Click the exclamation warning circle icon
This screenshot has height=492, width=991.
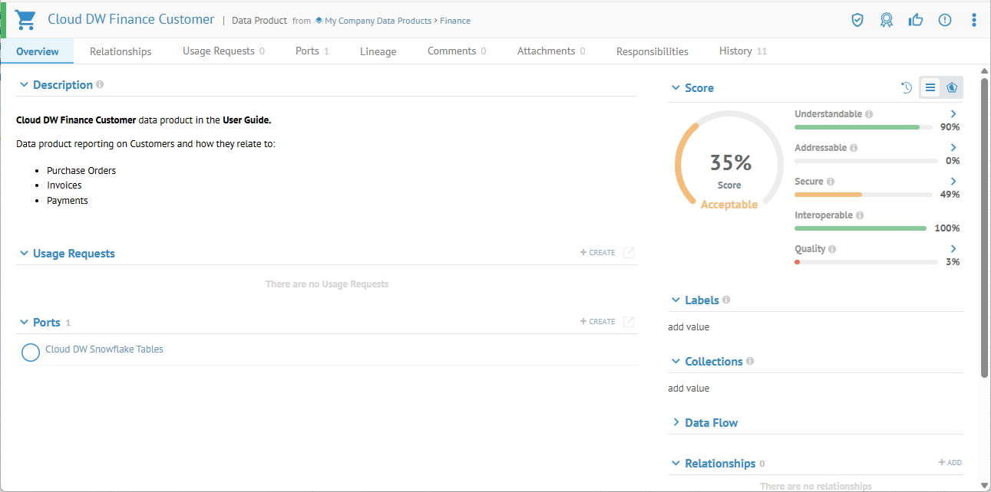click(x=945, y=20)
